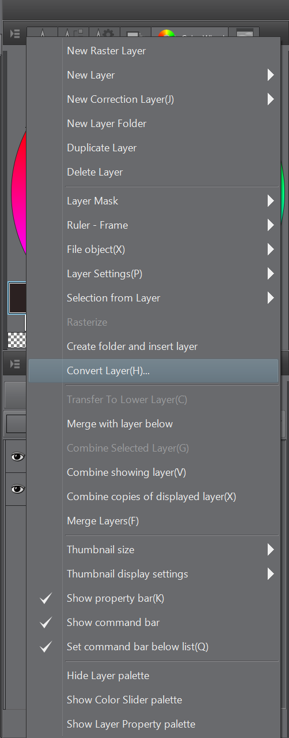Open the Layer palette menu icon

coord(16,365)
